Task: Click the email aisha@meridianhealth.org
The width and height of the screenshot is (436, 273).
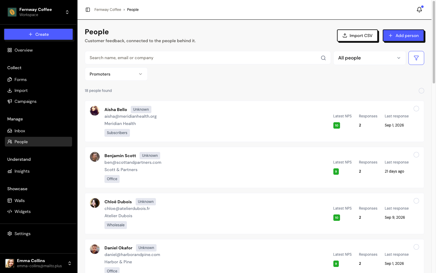Action: pyautogui.click(x=130, y=116)
